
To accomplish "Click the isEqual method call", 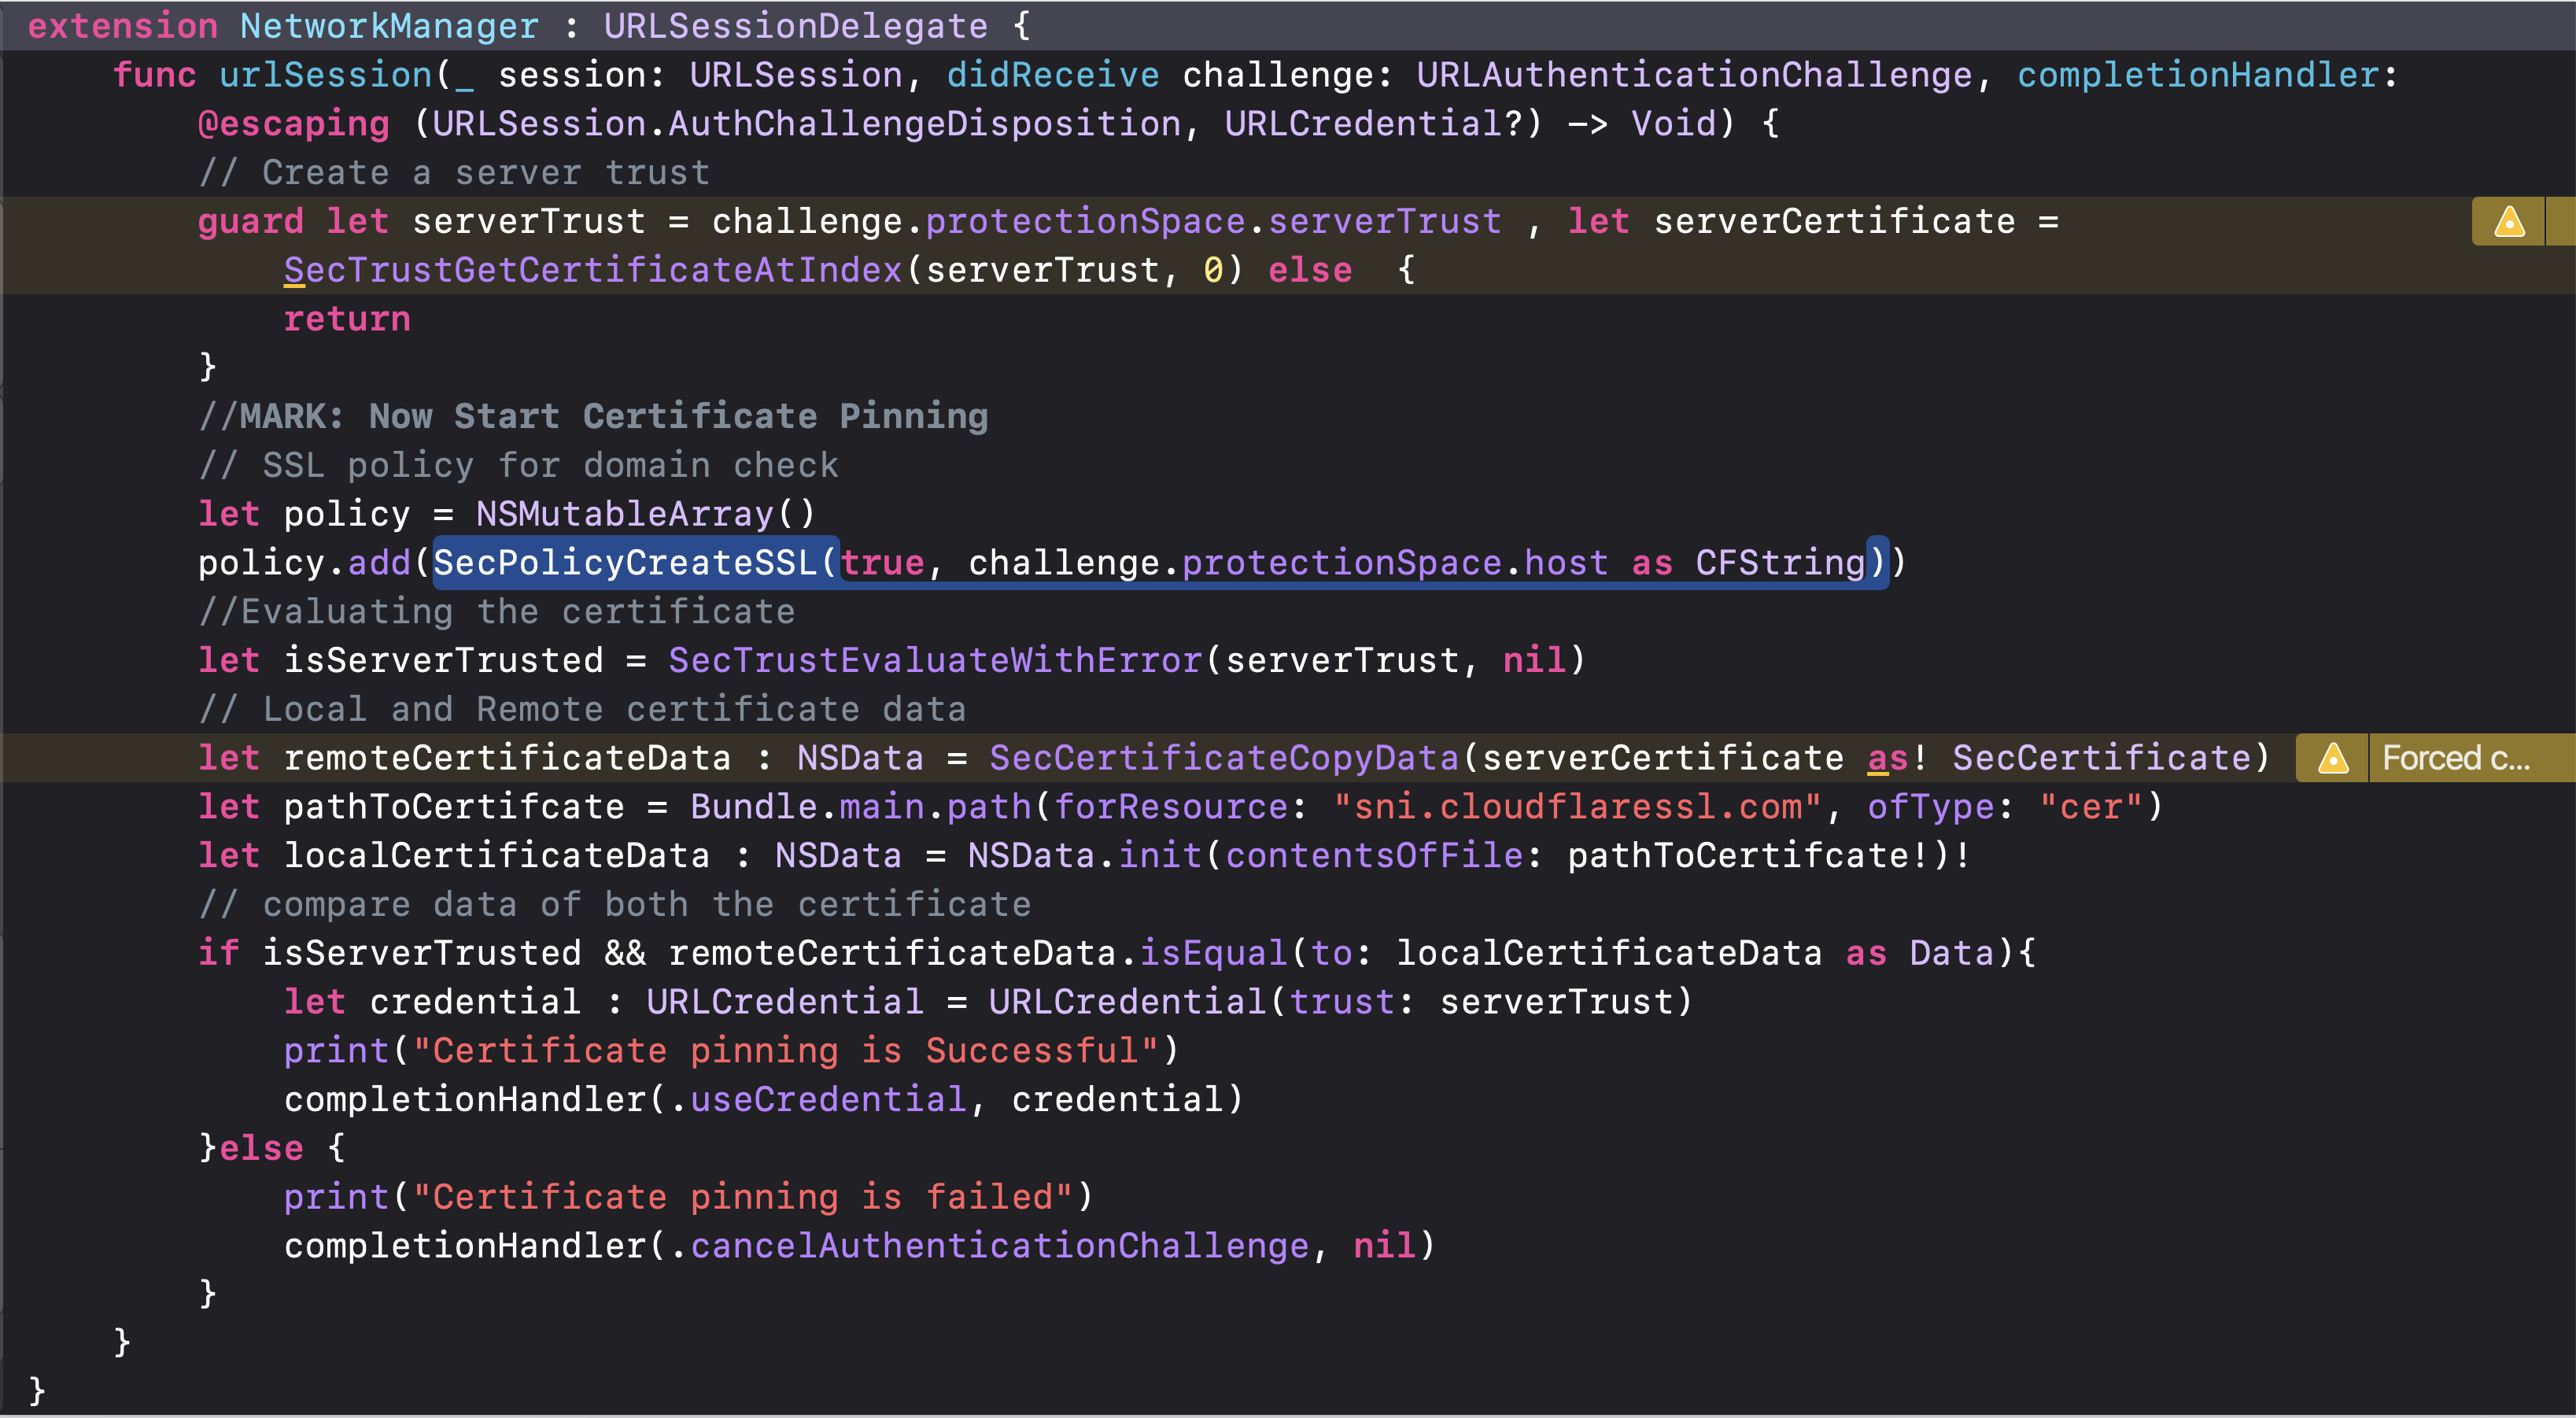I will [1213, 953].
